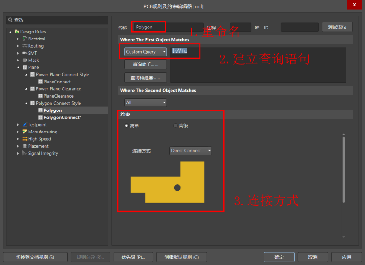
Task: Click the Mask category icon
Action: [24, 61]
